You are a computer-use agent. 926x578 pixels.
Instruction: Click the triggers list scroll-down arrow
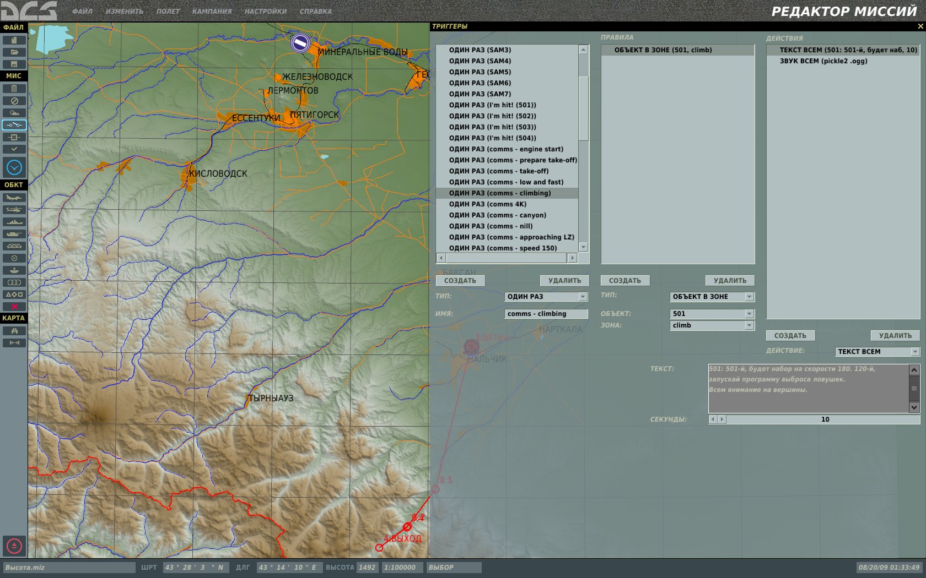(584, 248)
